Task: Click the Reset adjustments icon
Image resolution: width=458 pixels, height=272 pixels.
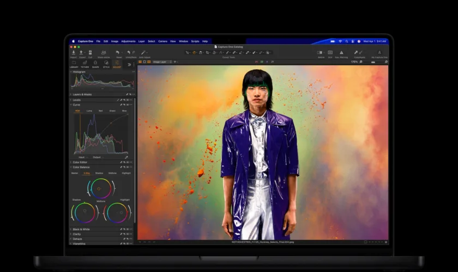Action: coord(117,52)
